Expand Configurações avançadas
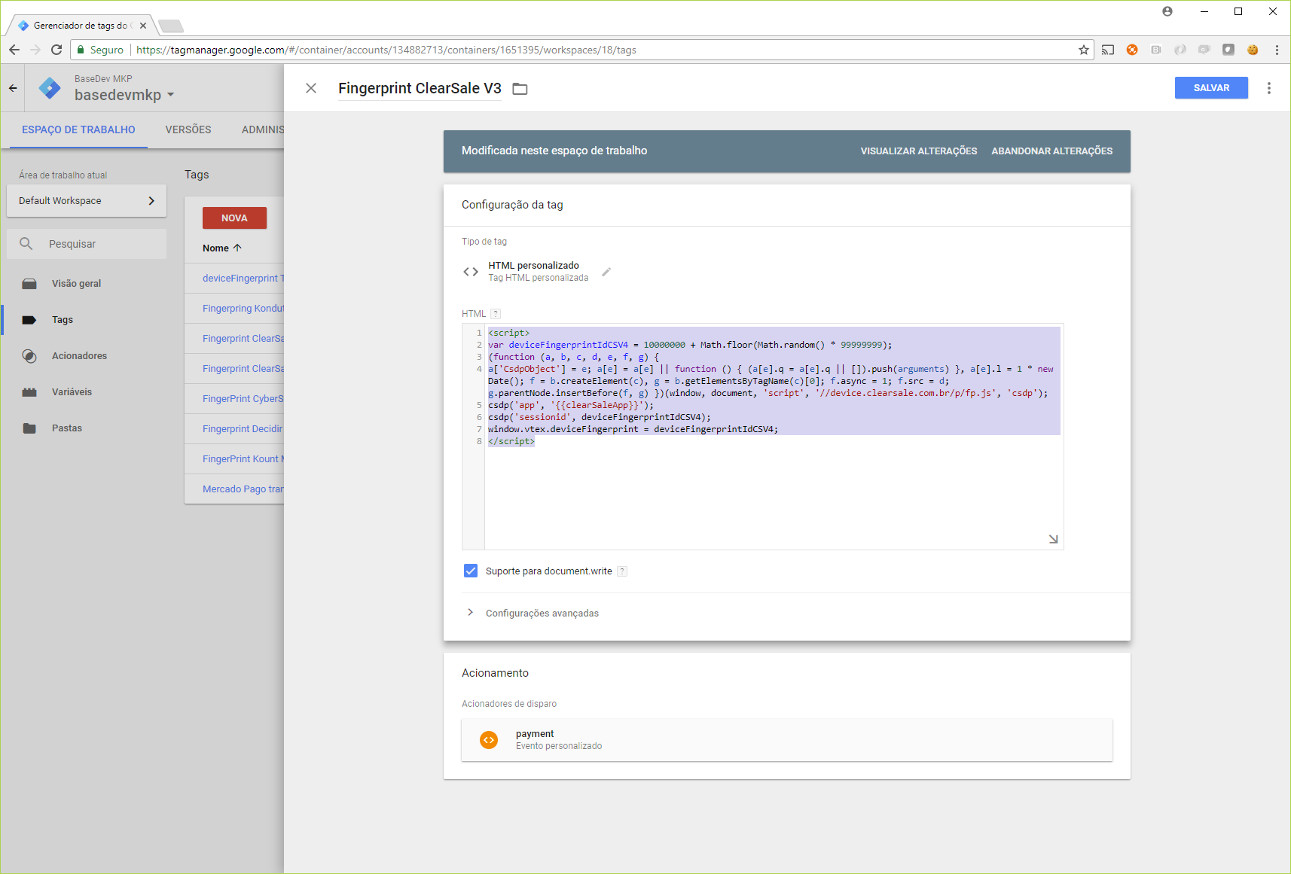Viewport: 1291px width, 874px height. pyautogui.click(x=542, y=613)
